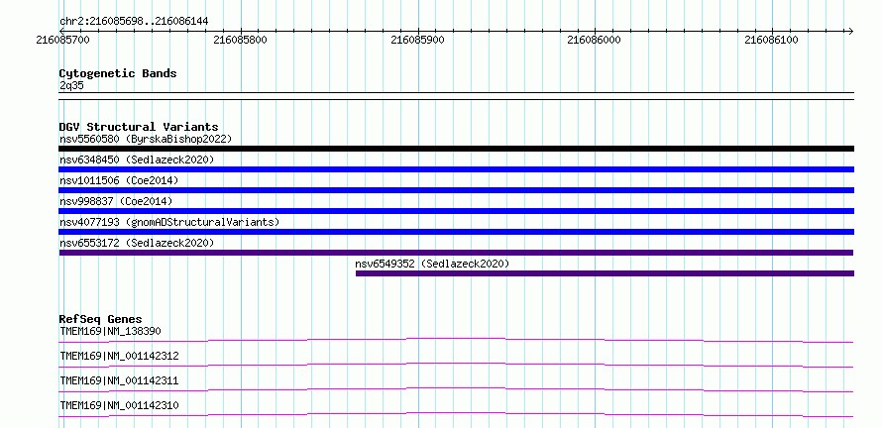
Task: Open the nsv6553172 (Sedlazeck2020) variant label
Action: [137, 243]
